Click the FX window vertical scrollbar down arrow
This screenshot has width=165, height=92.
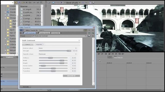coord(93,84)
